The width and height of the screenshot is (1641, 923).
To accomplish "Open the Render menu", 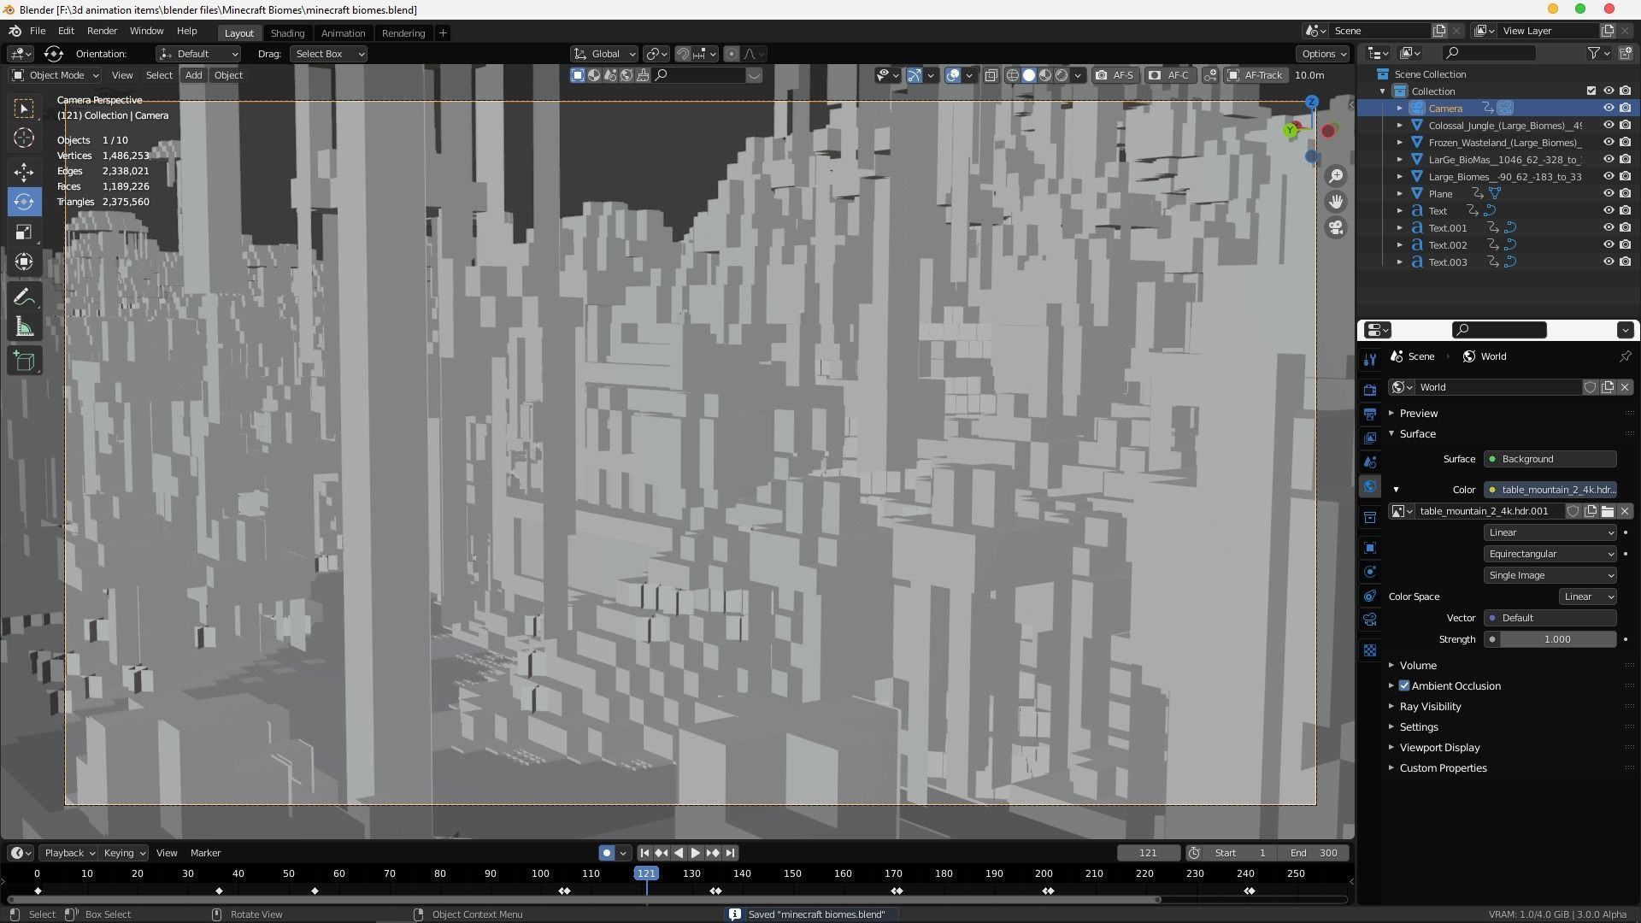I will [102, 31].
